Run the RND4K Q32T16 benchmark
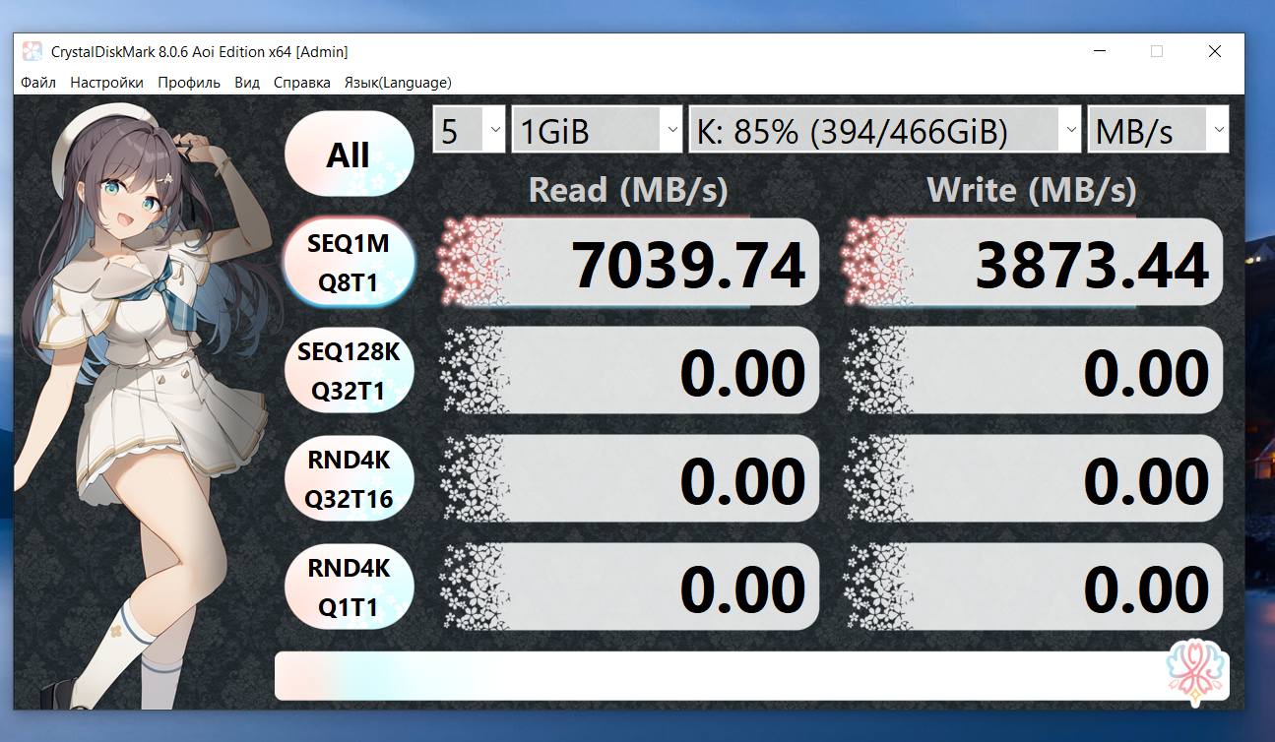 349,479
